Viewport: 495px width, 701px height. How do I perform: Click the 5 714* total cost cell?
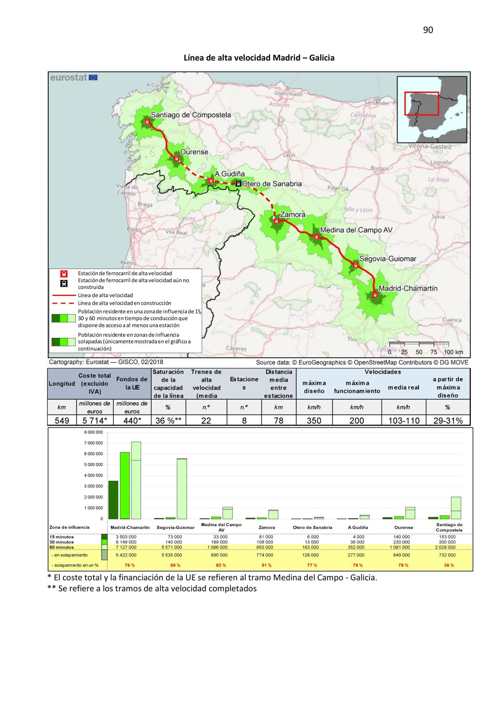click(x=95, y=421)
